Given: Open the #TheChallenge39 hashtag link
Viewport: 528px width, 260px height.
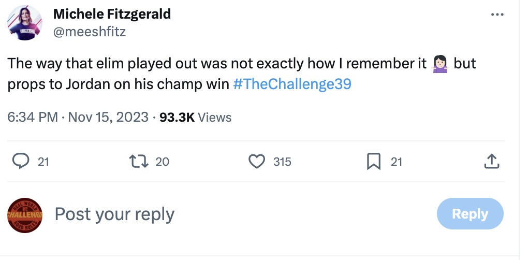Looking at the screenshot, I should click(x=292, y=84).
